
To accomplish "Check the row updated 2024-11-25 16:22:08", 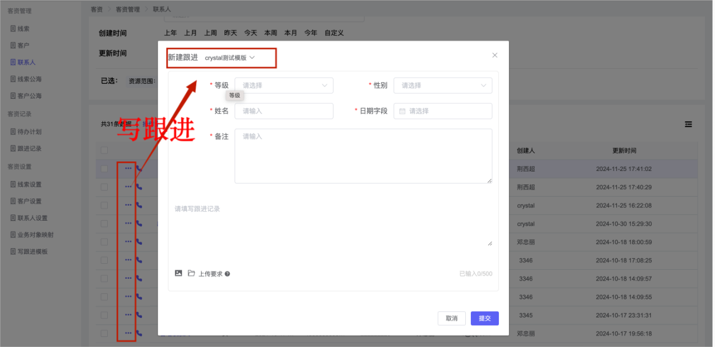I will click(104, 205).
